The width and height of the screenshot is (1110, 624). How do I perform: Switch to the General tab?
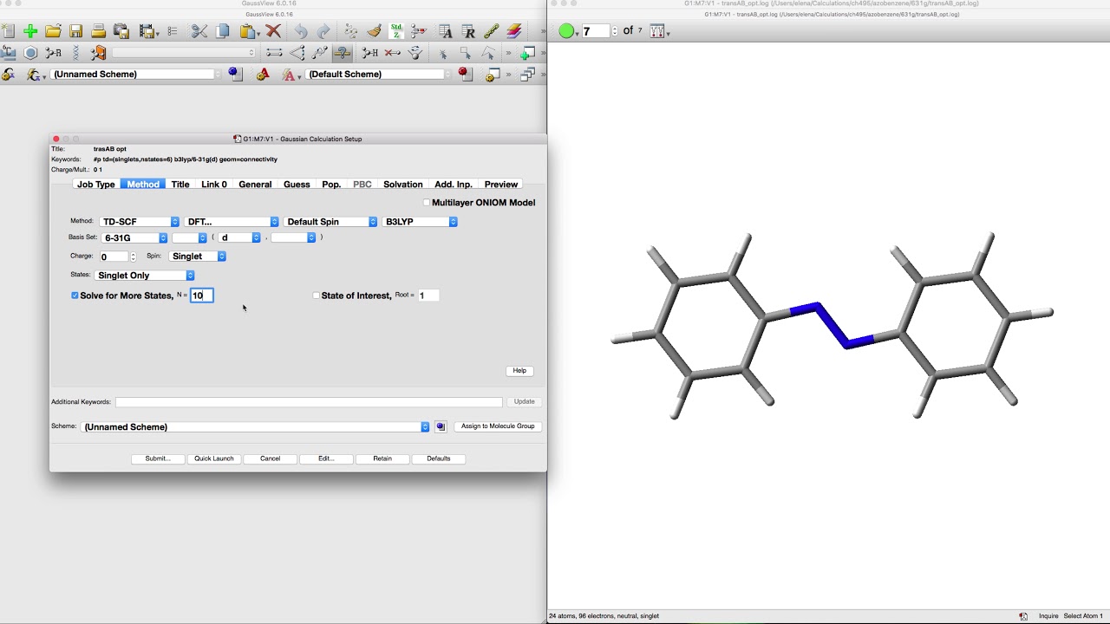(x=256, y=185)
